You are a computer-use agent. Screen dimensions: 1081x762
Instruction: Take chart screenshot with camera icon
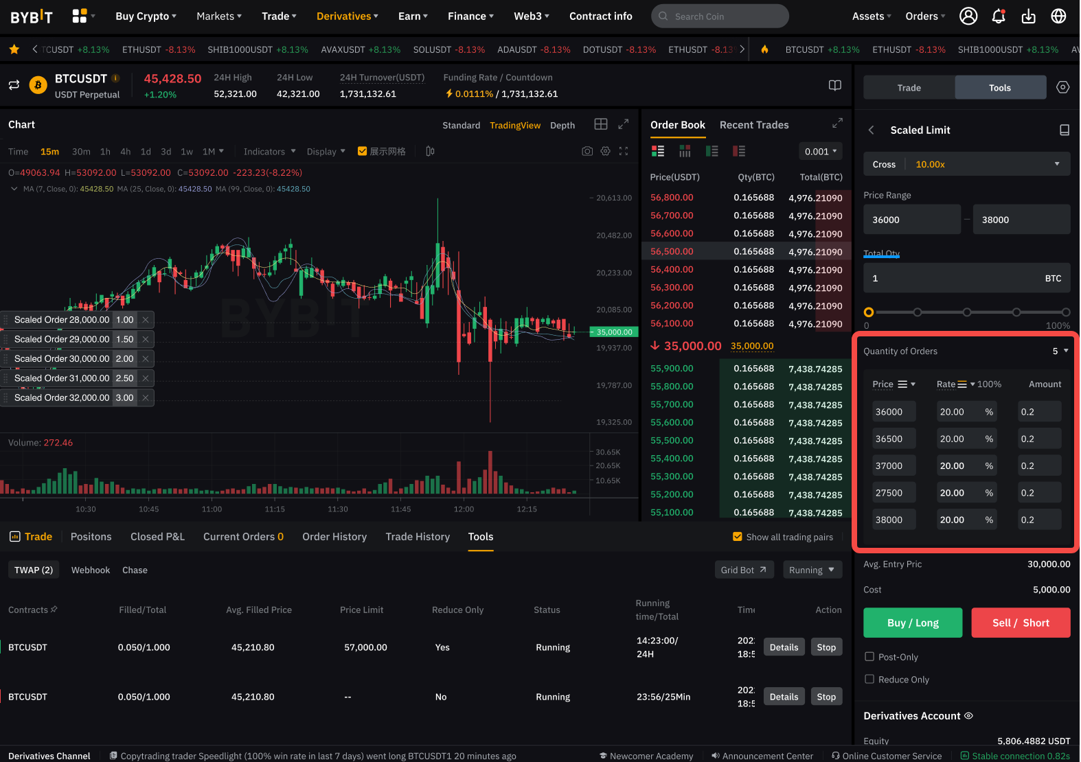pos(587,151)
